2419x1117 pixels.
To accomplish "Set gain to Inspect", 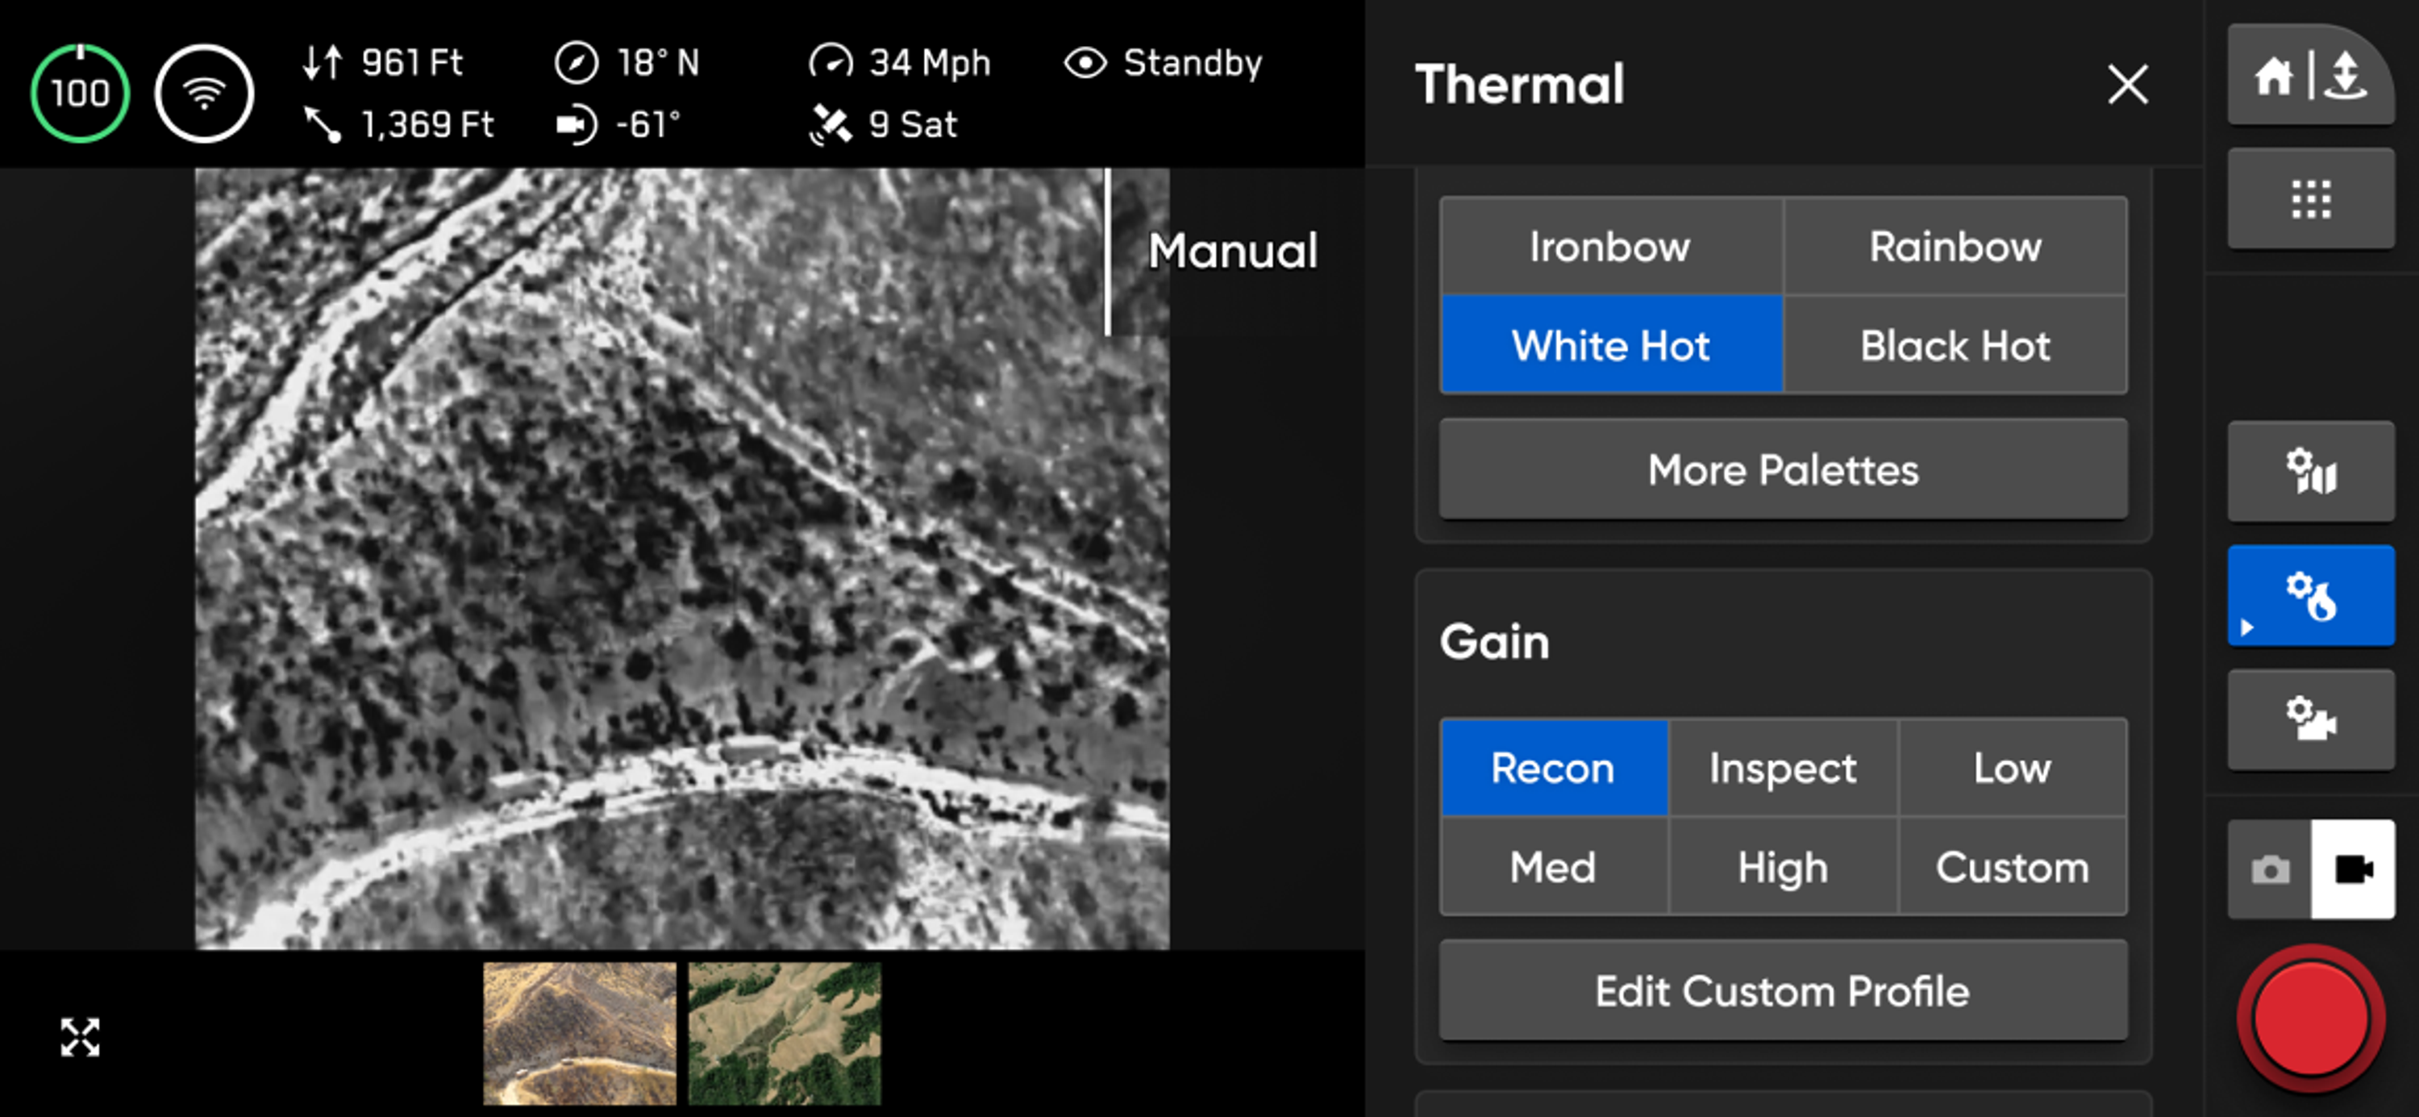I will [x=1782, y=769].
